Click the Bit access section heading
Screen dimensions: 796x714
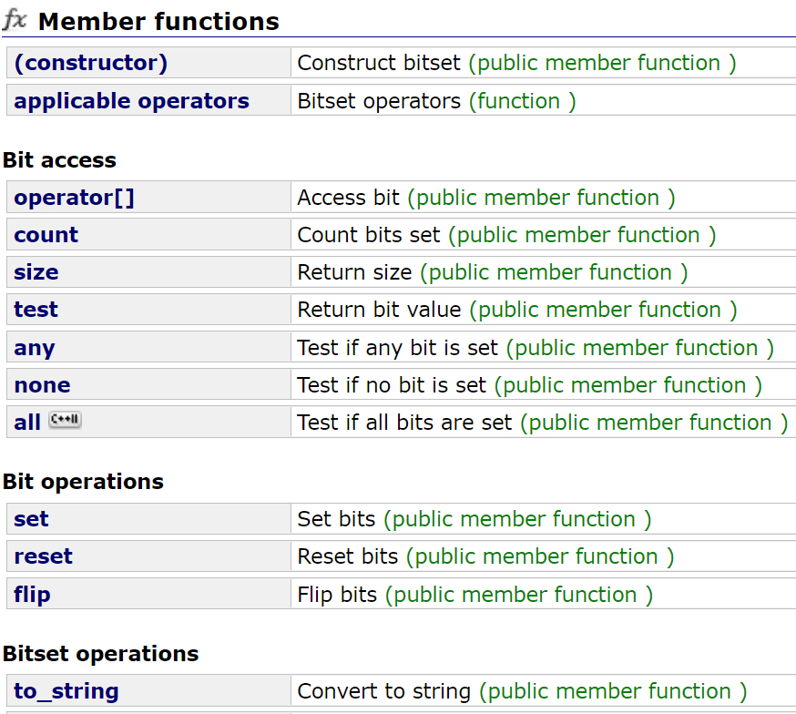[60, 160]
